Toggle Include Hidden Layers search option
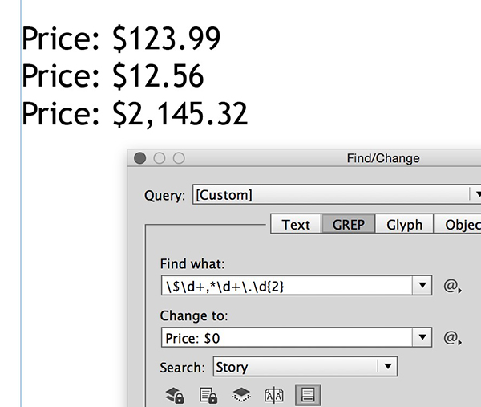This screenshot has width=481, height=407. coord(241,395)
